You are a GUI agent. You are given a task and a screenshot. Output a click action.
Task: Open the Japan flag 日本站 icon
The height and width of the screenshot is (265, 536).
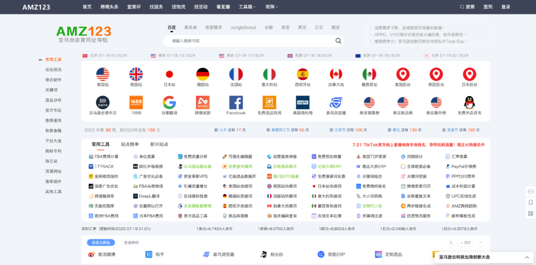pyautogui.click(x=169, y=74)
